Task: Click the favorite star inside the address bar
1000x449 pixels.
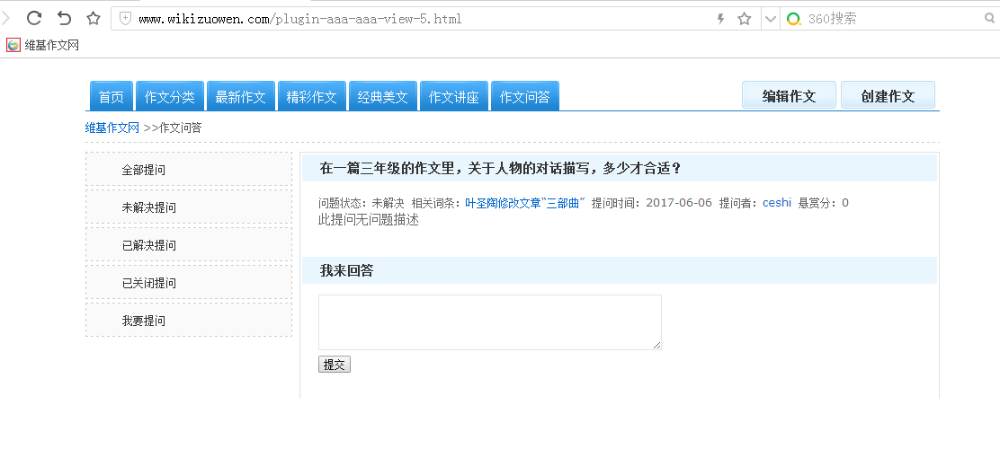Action: click(745, 19)
